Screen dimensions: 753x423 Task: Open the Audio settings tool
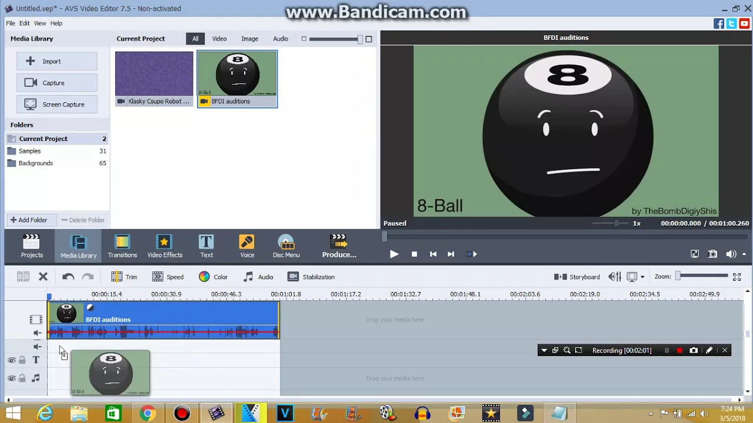258,277
